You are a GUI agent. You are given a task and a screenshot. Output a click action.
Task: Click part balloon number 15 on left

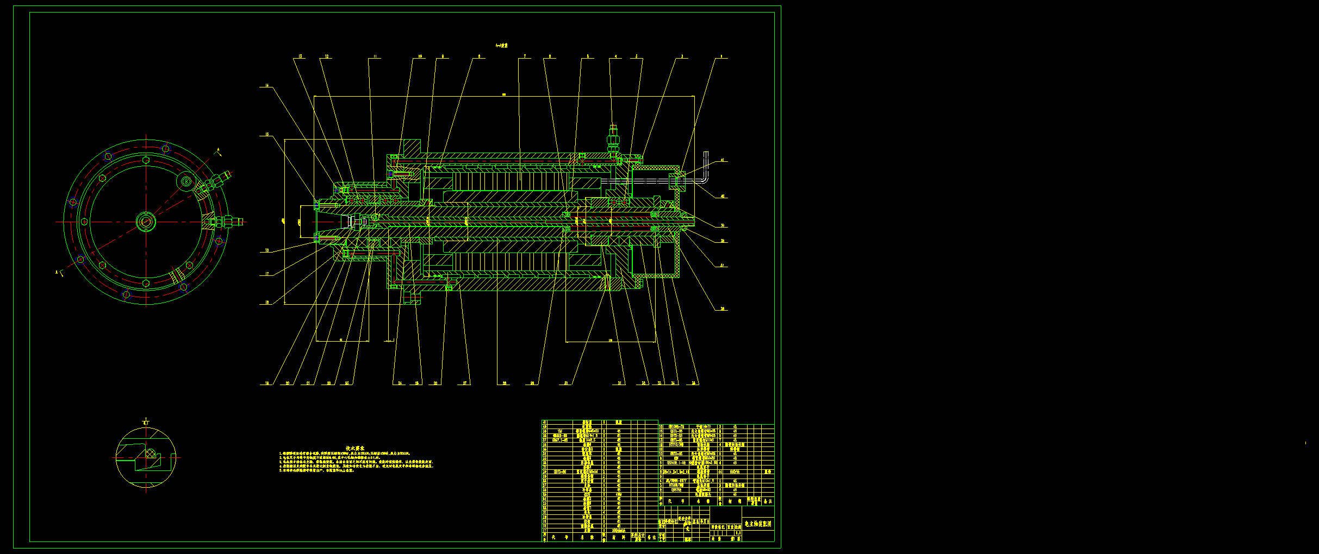pos(267,135)
